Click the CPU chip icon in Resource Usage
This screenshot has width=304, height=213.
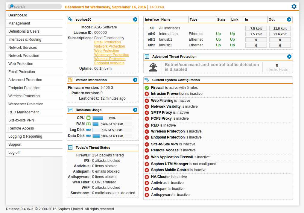[88, 118]
